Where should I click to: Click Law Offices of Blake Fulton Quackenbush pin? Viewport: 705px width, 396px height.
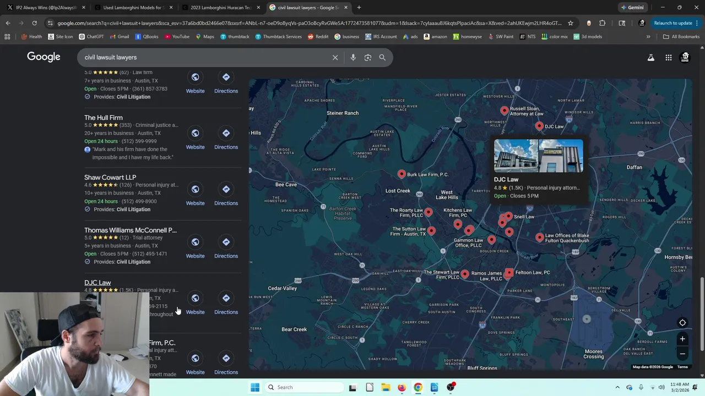[539, 238]
